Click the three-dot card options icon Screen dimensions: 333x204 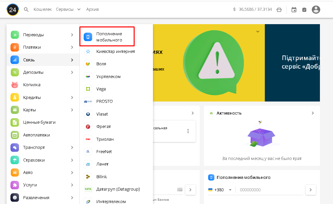(188, 131)
